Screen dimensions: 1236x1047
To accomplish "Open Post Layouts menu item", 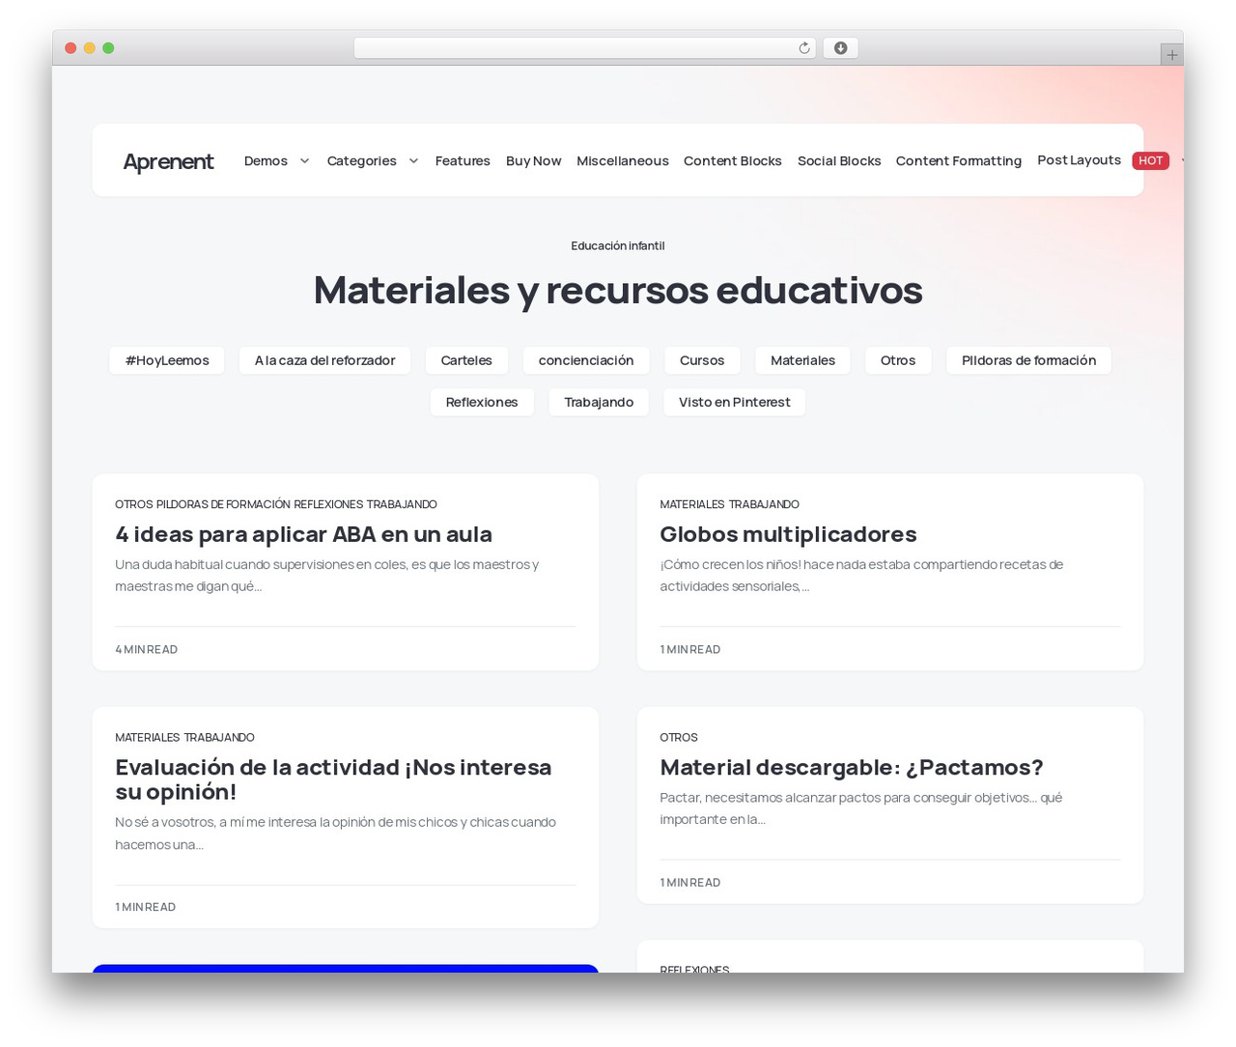I will tap(1079, 160).
